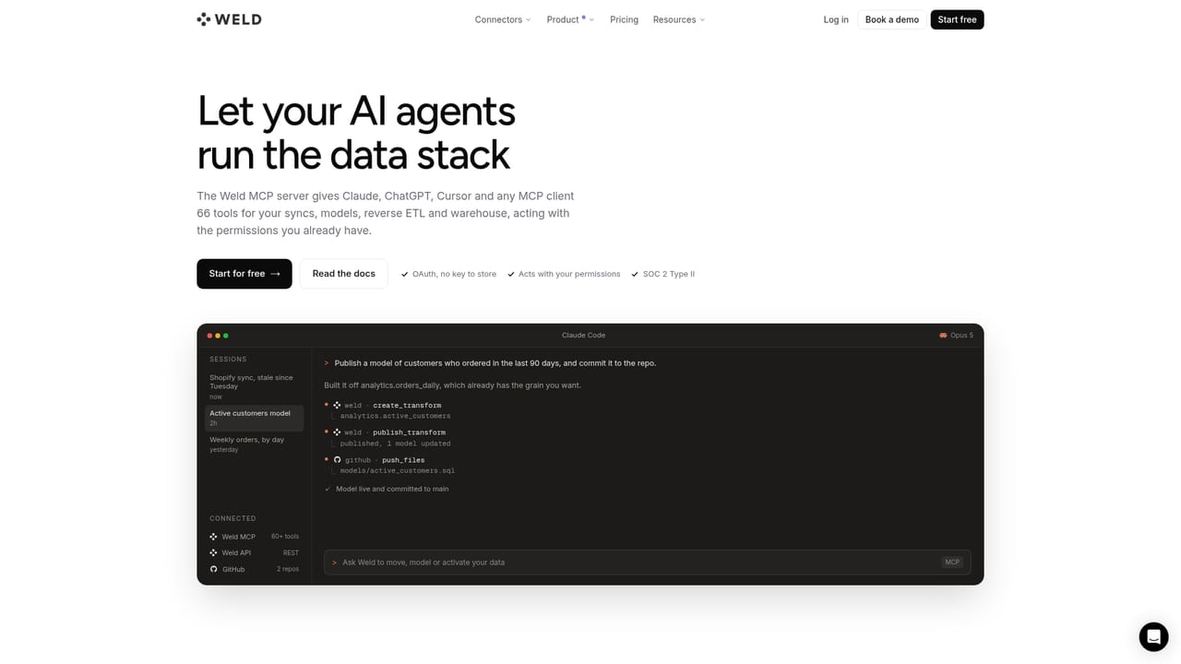Open the Connectors dropdown menu

(503, 19)
